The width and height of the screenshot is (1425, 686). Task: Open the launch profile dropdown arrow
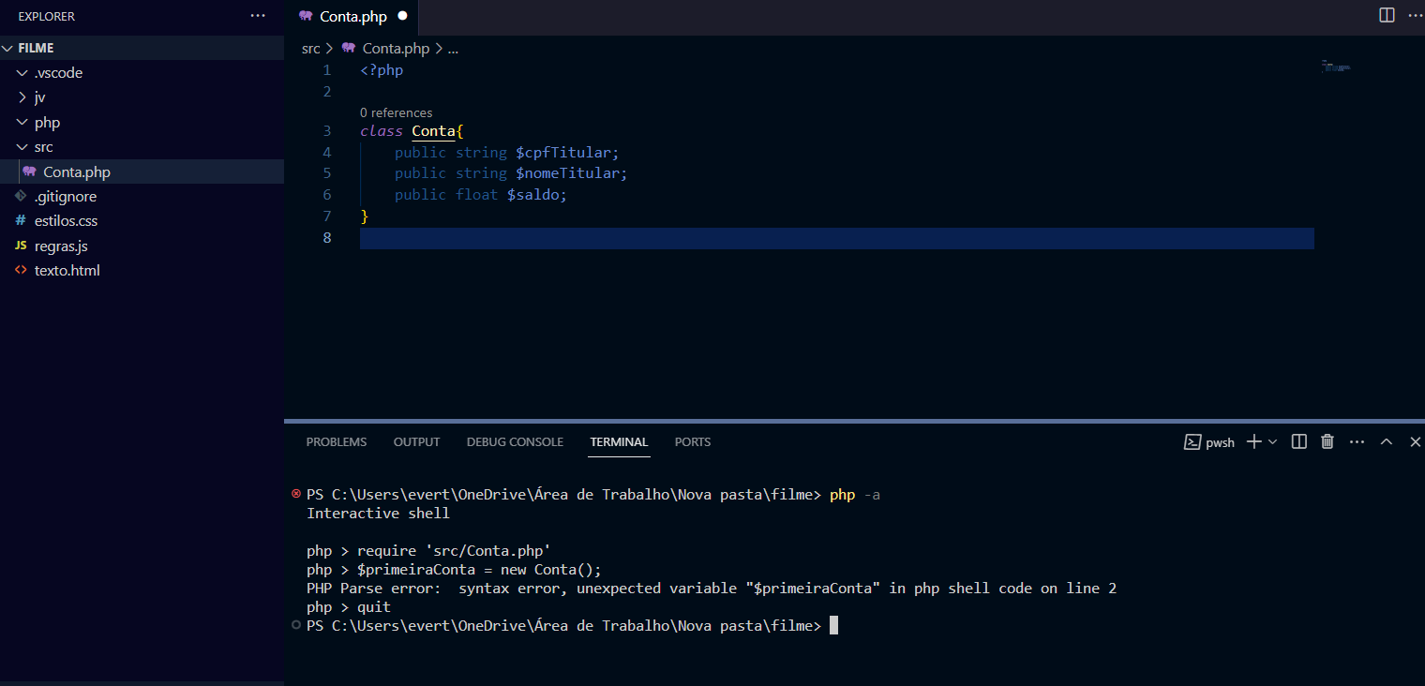pyautogui.click(x=1272, y=442)
